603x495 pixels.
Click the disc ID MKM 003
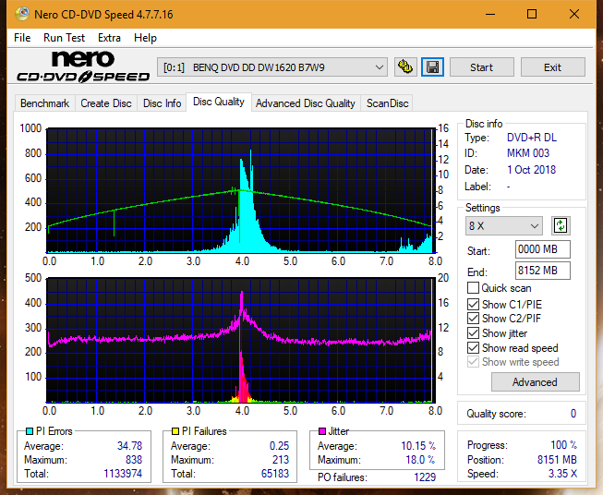coord(528,153)
